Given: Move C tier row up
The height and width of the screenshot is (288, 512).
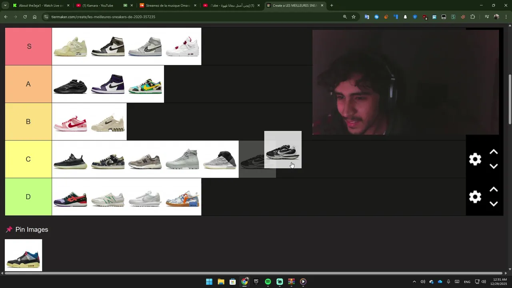Looking at the screenshot, I should [x=494, y=152].
